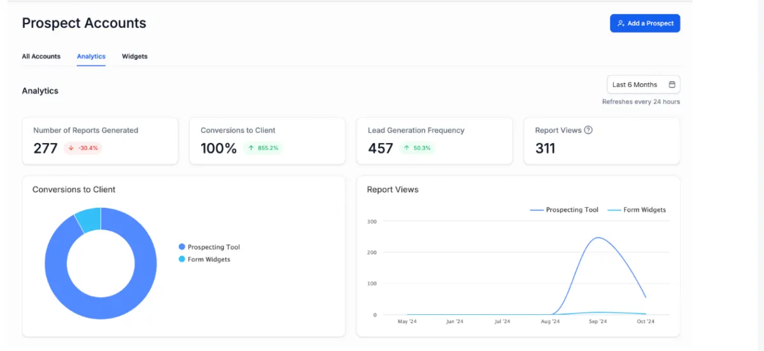This screenshot has width=764, height=351.
Task: Click the Form Widgets dot in donut legend
Action: click(x=182, y=259)
